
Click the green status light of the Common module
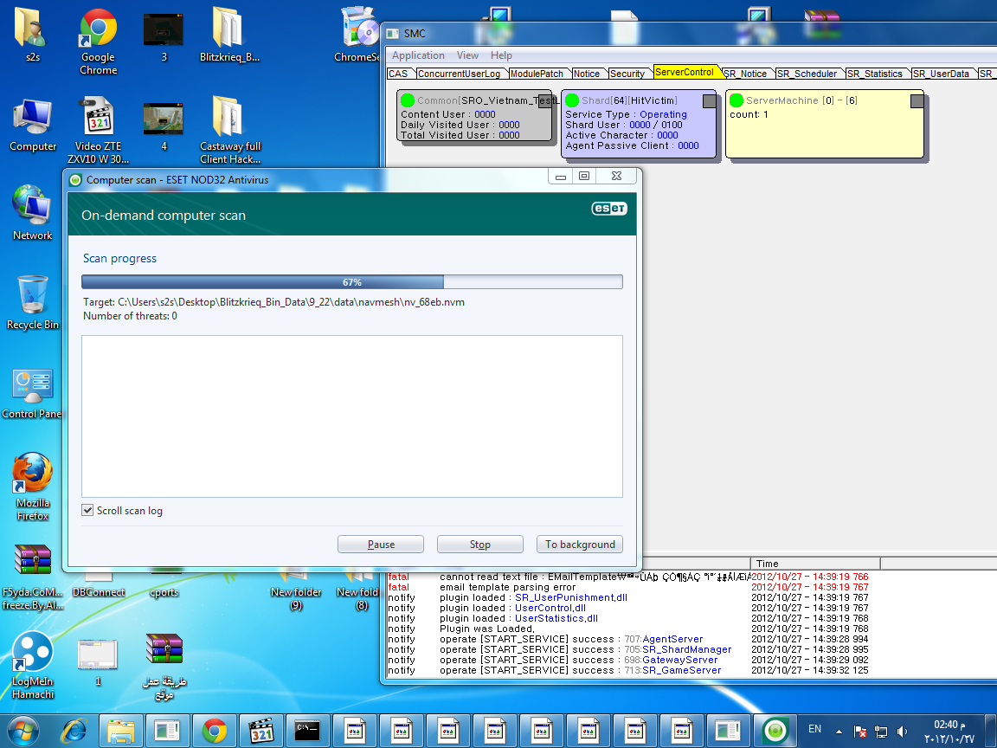coord(408,100)
